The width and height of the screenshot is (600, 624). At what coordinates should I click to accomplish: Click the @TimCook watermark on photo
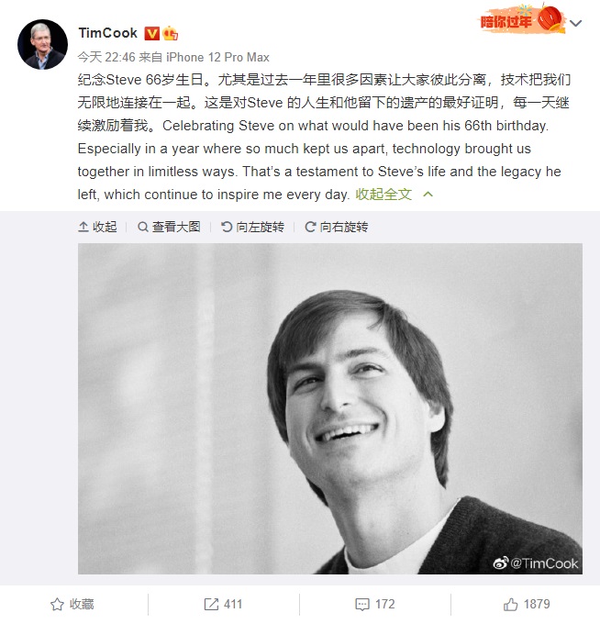coord(536,563)
